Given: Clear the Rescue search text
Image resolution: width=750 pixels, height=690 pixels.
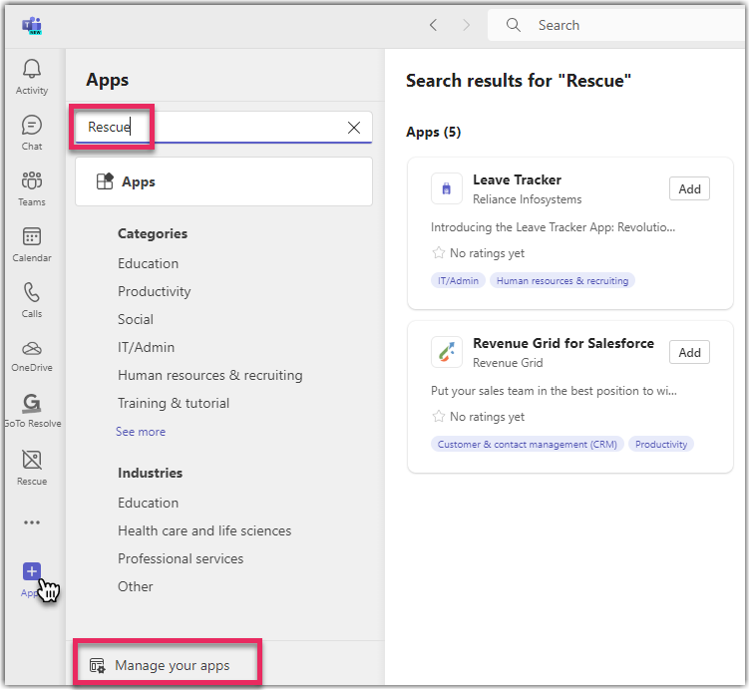Looking at the screenshot, I should pos(354,128).
